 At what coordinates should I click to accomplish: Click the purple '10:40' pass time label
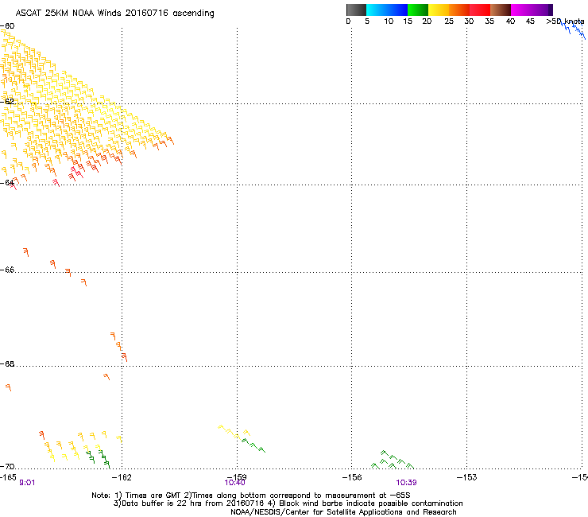tap(234, 483)
